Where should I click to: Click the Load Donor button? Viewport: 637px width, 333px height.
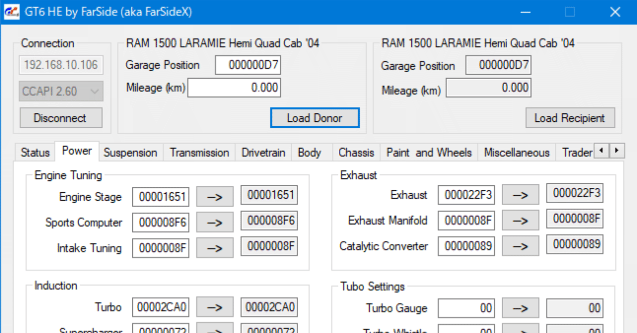(x=315, y=118)
